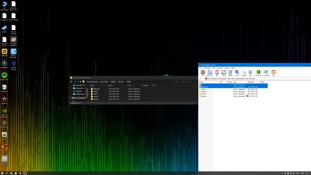
Task: Click the Back arrow in File Explorer
Action: 71,82
